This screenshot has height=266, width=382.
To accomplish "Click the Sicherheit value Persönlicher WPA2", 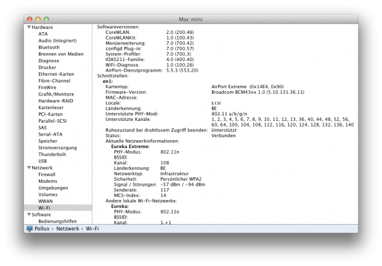I will (181, 179).
